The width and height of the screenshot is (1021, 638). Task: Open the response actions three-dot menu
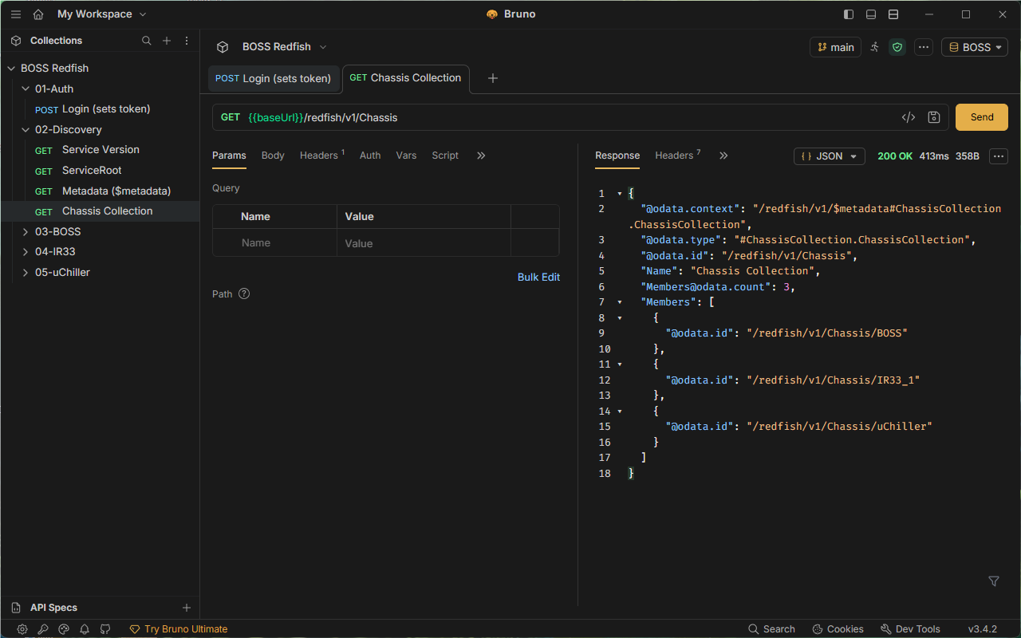click(x=999, y=156)
